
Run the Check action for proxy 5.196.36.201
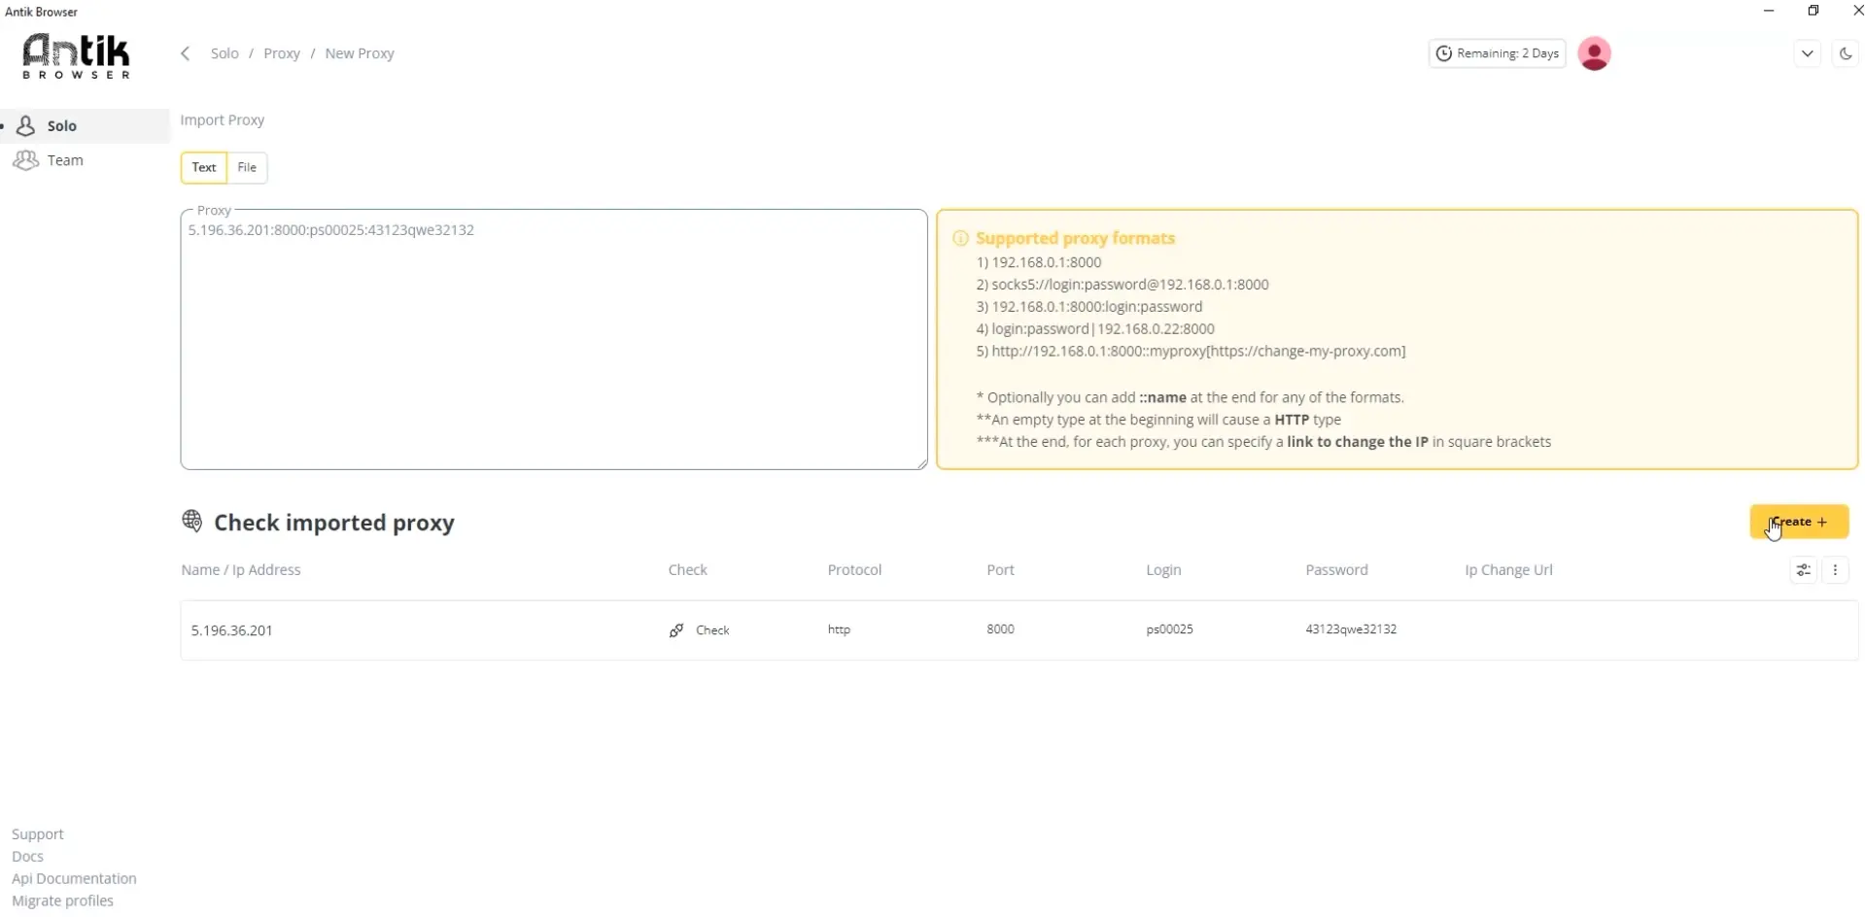714,629
